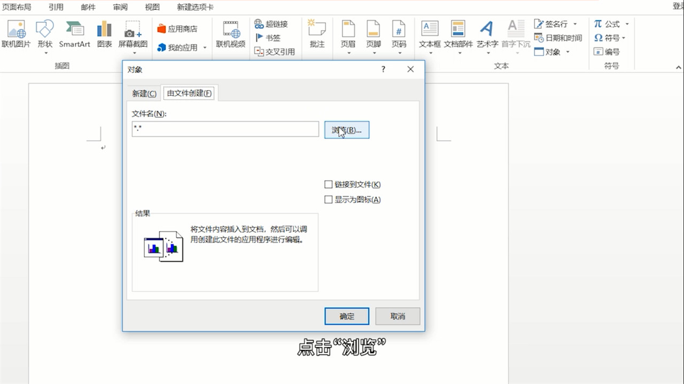Screen dimensions: 684x384
Task: Insert WordArt (艺术字)
Action: point(487,34)
